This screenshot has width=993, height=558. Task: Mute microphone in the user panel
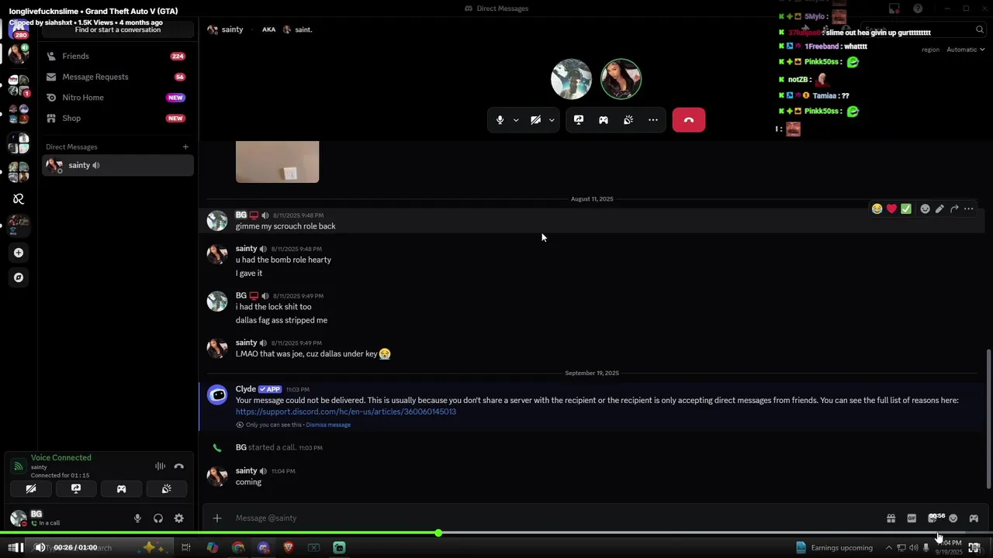(x=137, y=518)
